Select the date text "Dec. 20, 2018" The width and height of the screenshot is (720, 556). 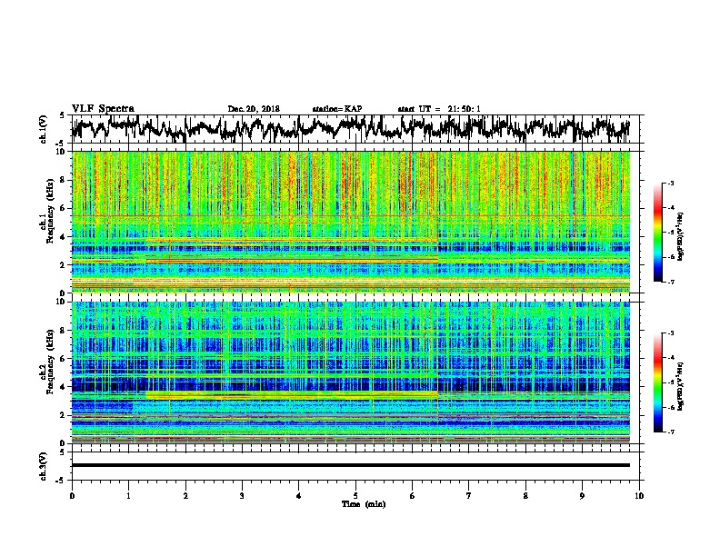point(254,109)
